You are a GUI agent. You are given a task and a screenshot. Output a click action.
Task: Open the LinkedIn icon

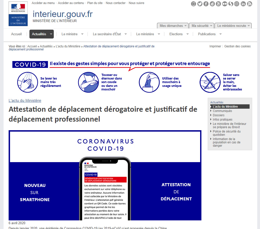[243, 4]
